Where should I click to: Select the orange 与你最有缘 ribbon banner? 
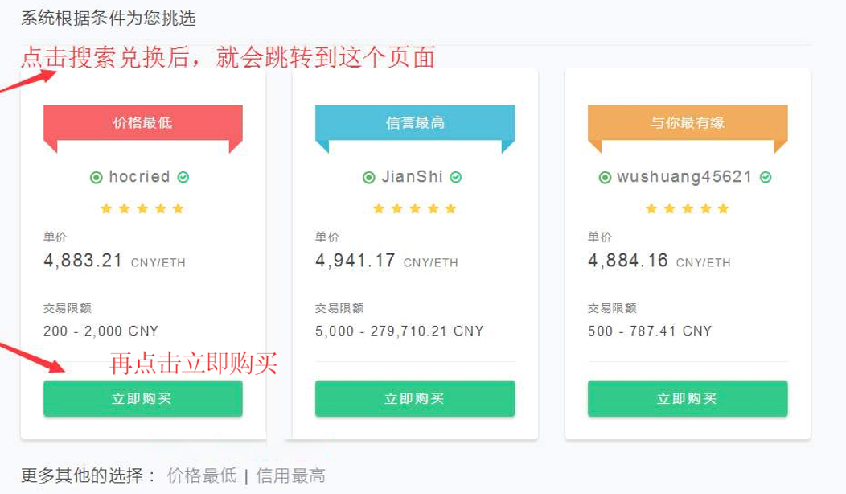[688, 123]
